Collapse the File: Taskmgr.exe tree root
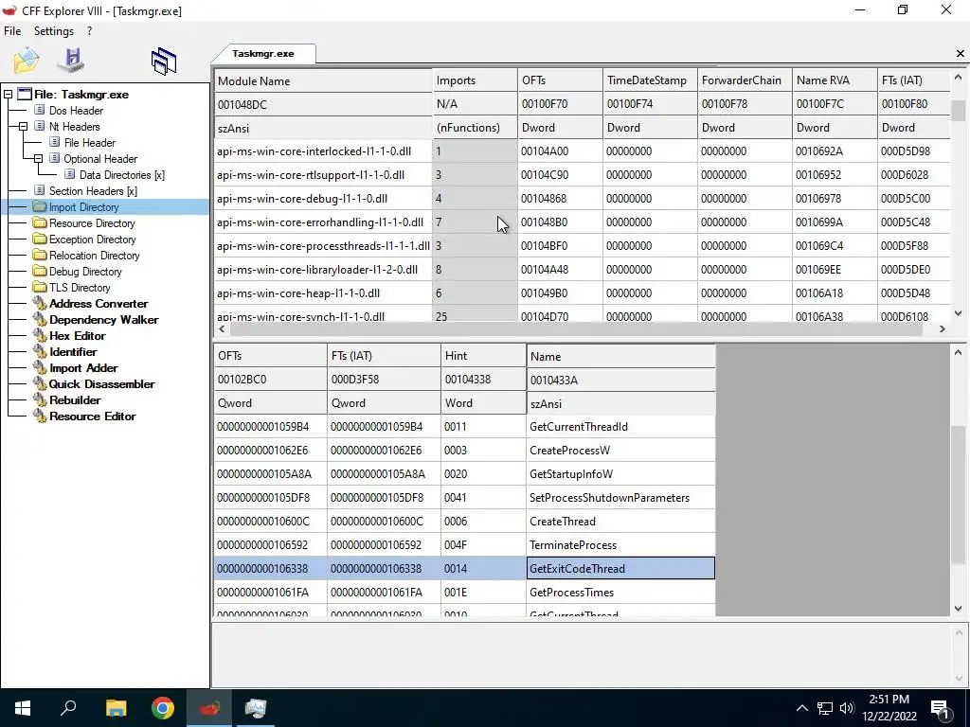 [8, 95]
